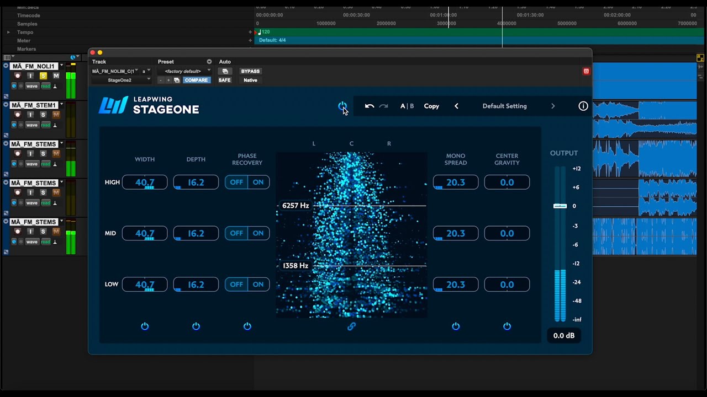
Task: Record-enable the MÃ_FM_STEM1 track
Action: click(x=18, y=115)
